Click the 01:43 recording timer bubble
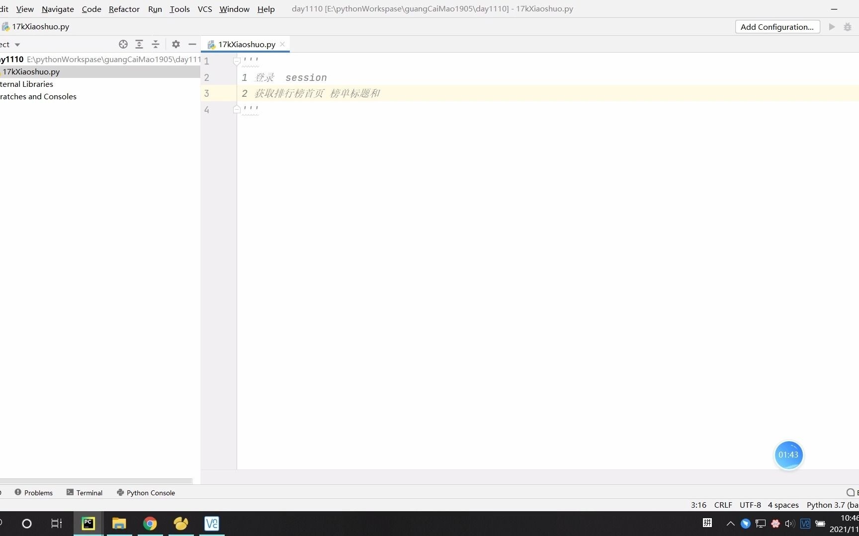Image resolution: width=859 pixels, height=536 pixels. 788,455
